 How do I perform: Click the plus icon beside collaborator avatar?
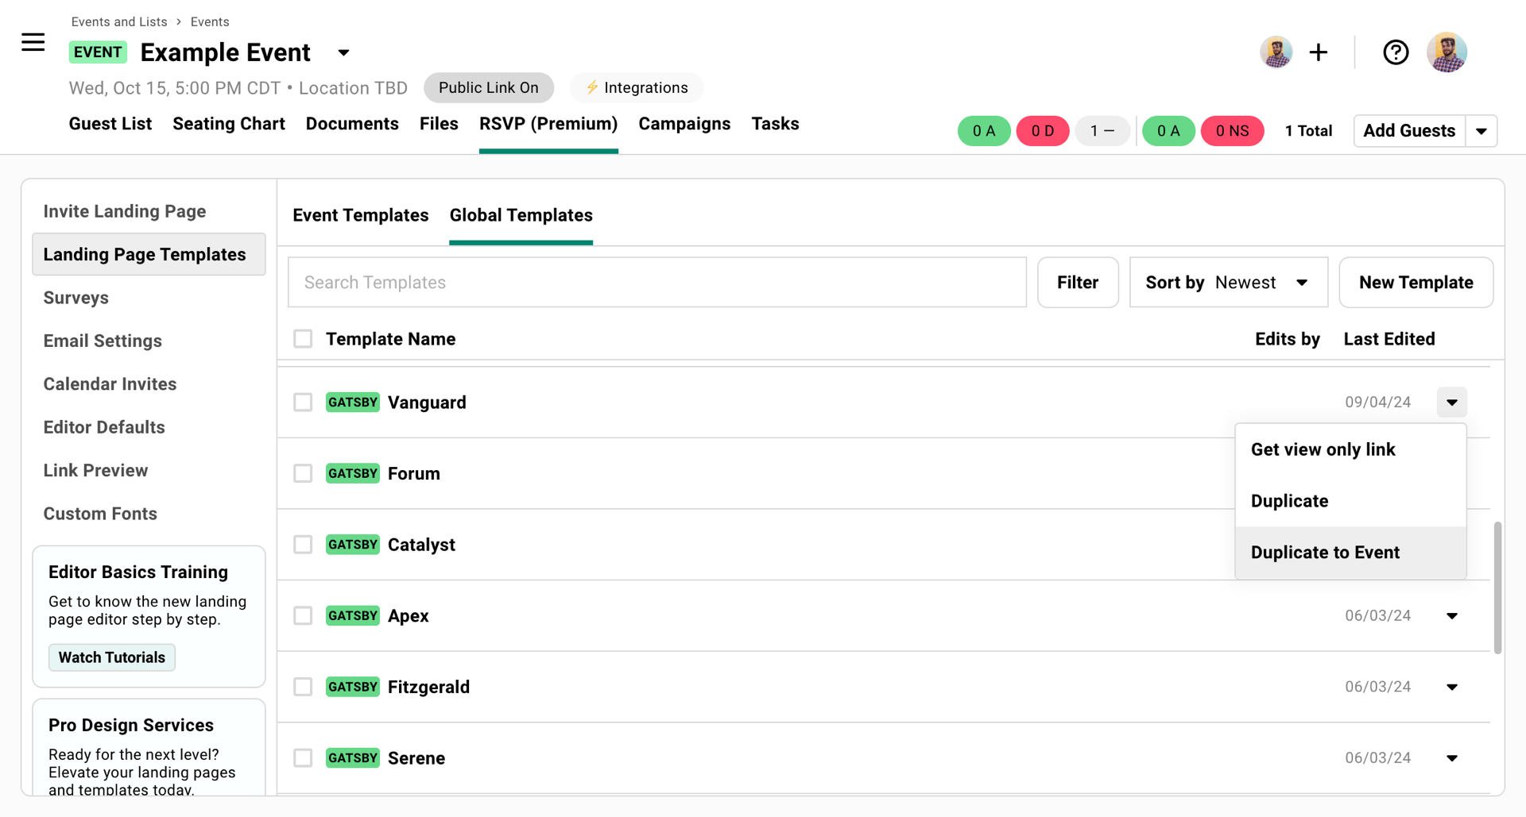(1319, 52)
